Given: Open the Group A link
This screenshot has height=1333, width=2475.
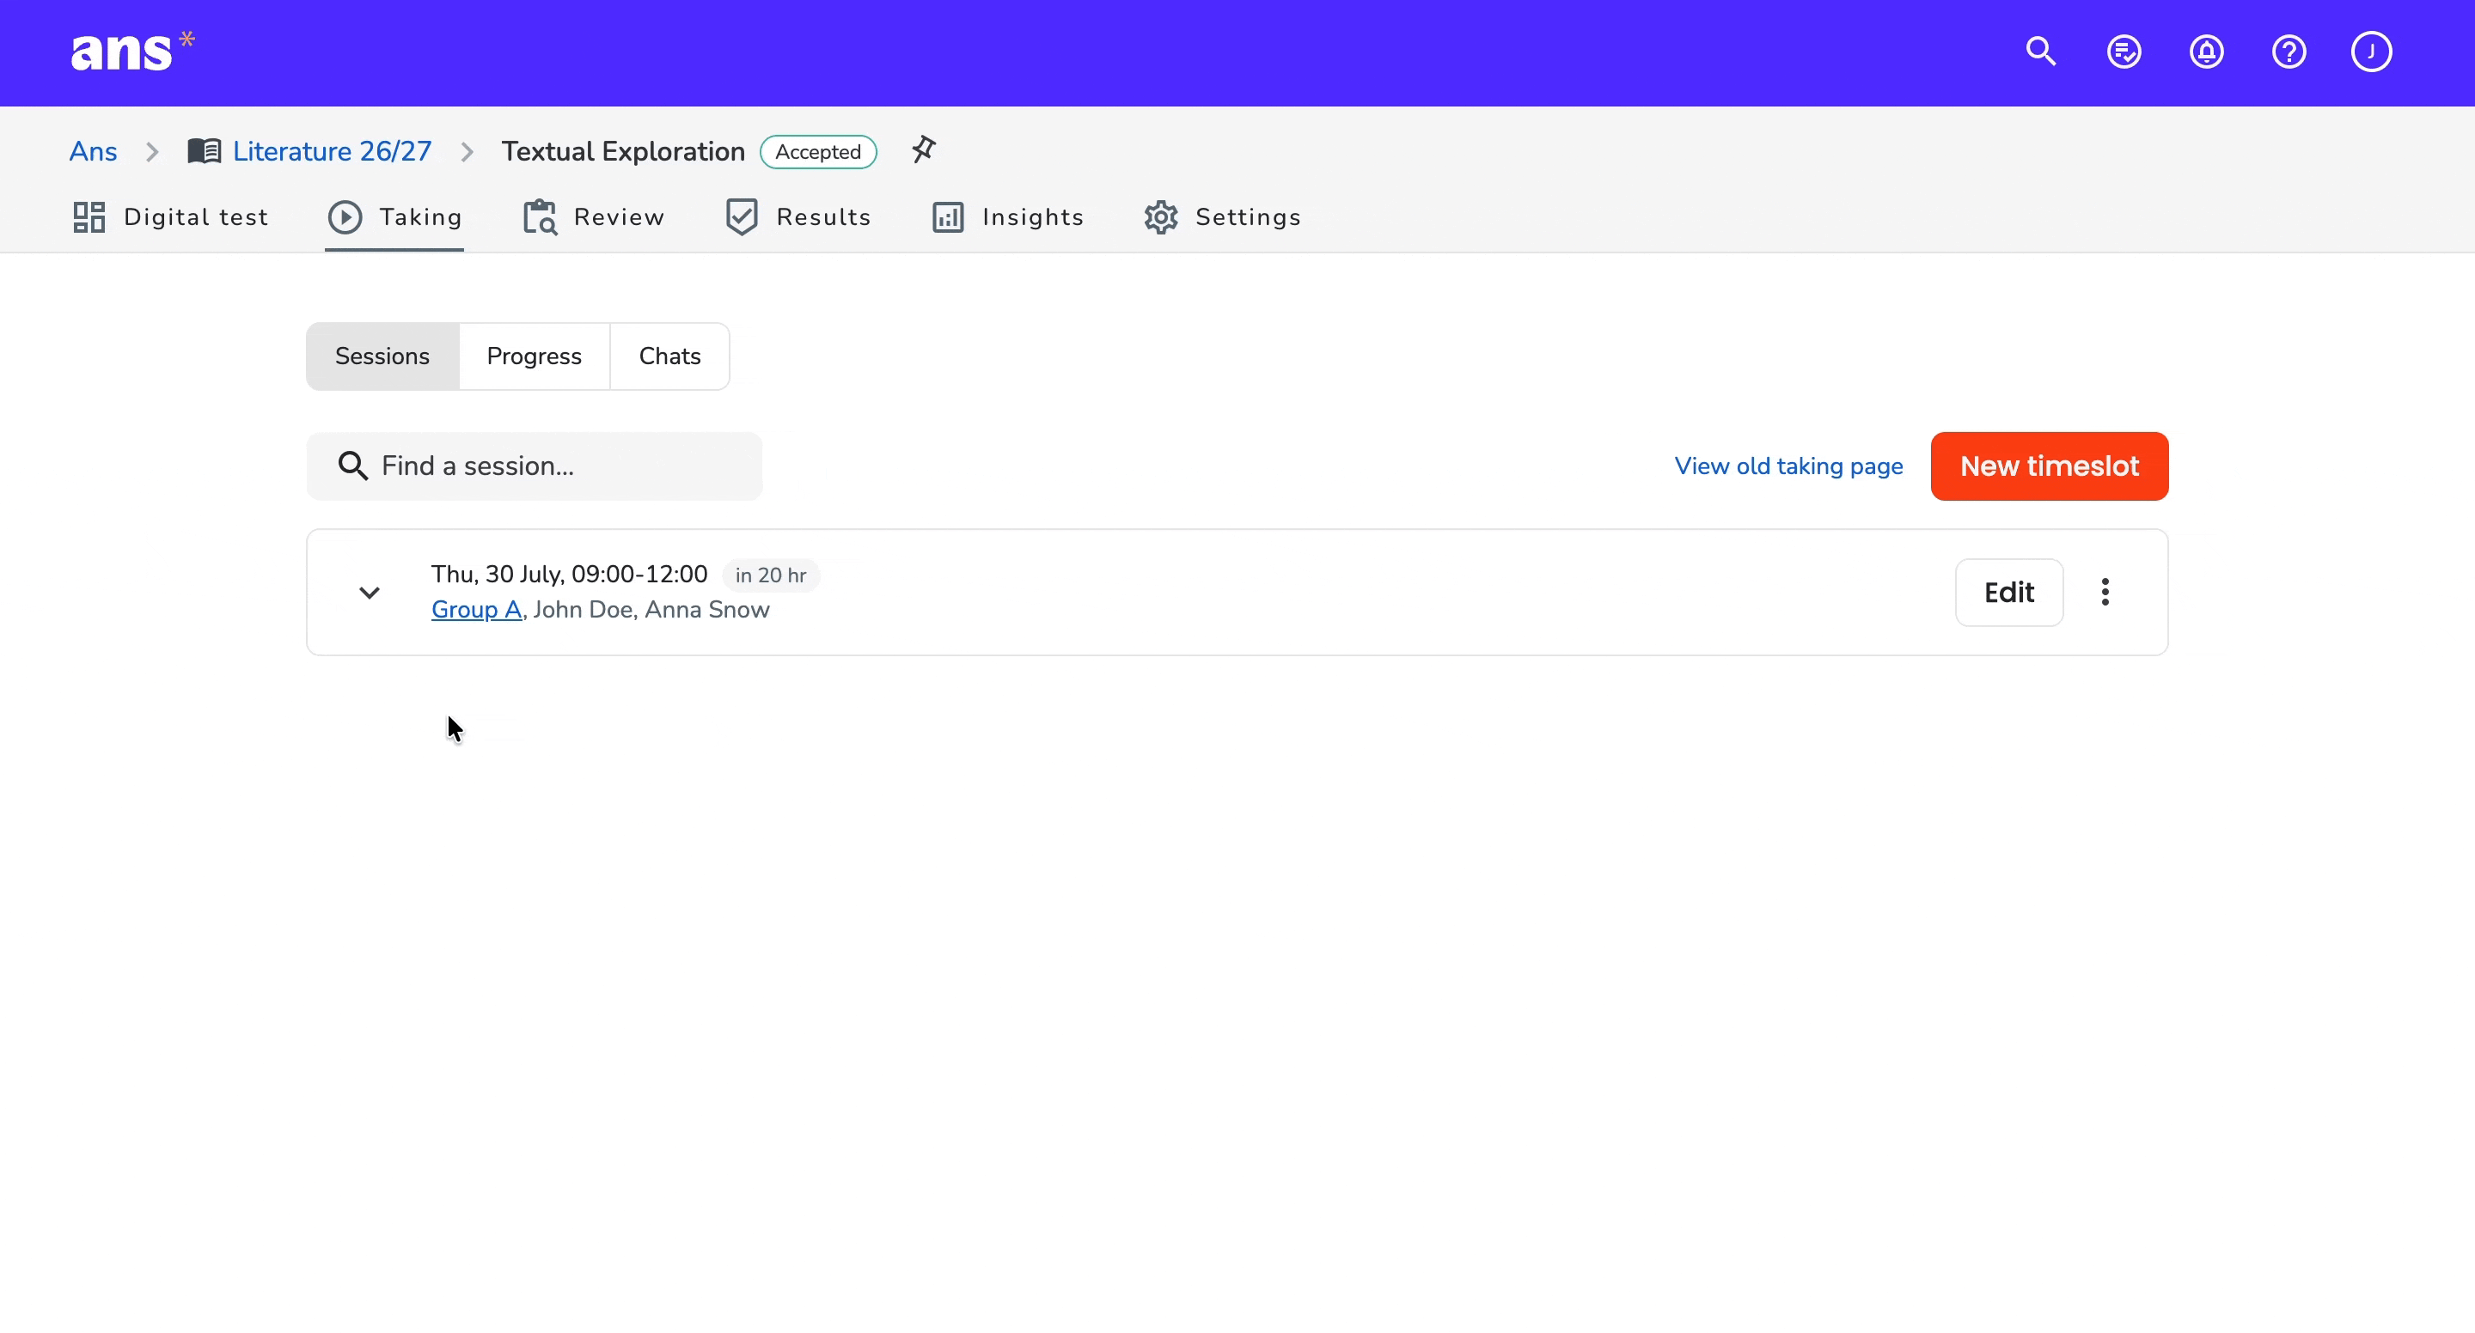Looking at the screenshot, I should pyautogui.click(x=477, y=609).
